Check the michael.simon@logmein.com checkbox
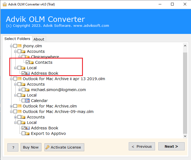191x160 pixels. [x=23, y=90]
